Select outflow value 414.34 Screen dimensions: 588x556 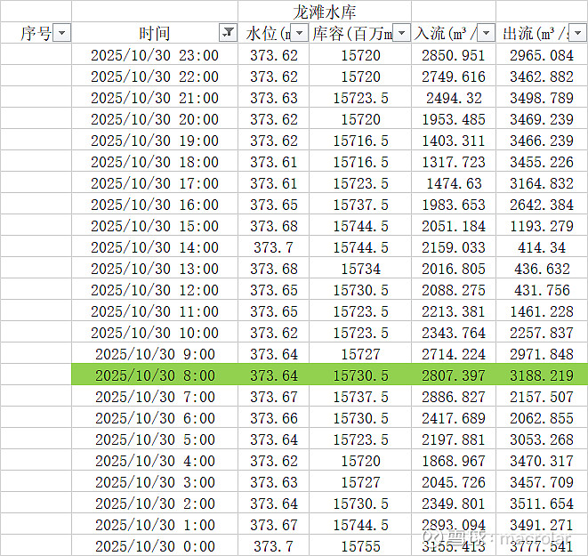[542, 247]
